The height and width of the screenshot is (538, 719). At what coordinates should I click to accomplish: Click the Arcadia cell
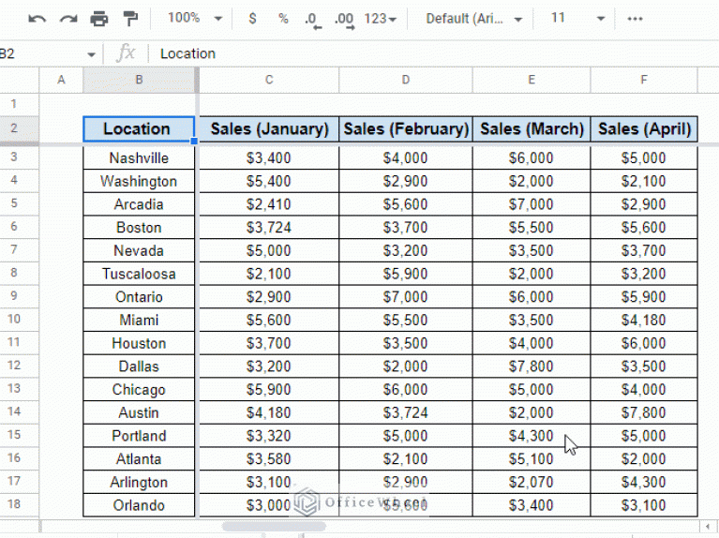coord(139,204)
